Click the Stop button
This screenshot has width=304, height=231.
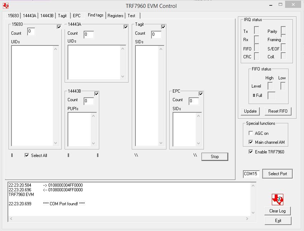coord(215,157)
